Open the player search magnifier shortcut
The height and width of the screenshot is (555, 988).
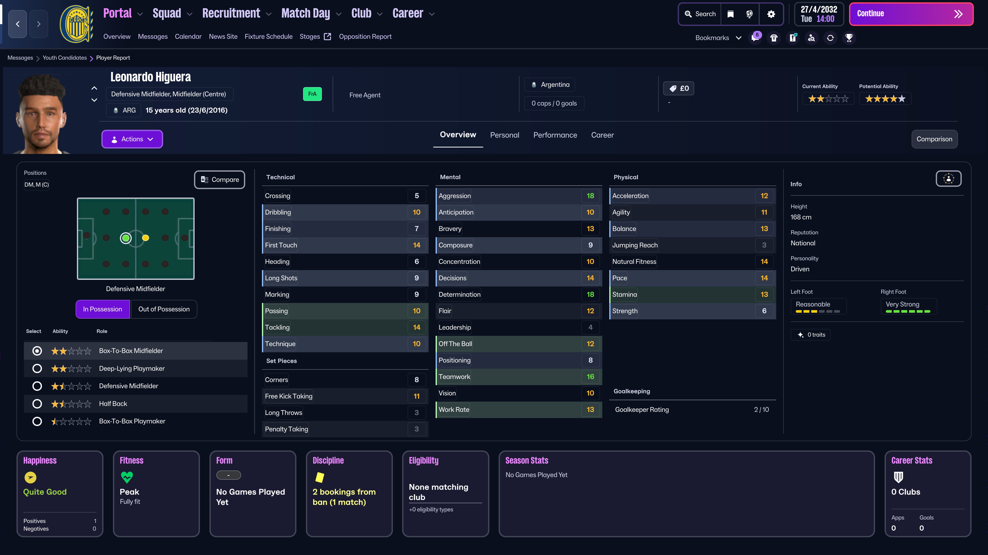(x=811, y=38)
